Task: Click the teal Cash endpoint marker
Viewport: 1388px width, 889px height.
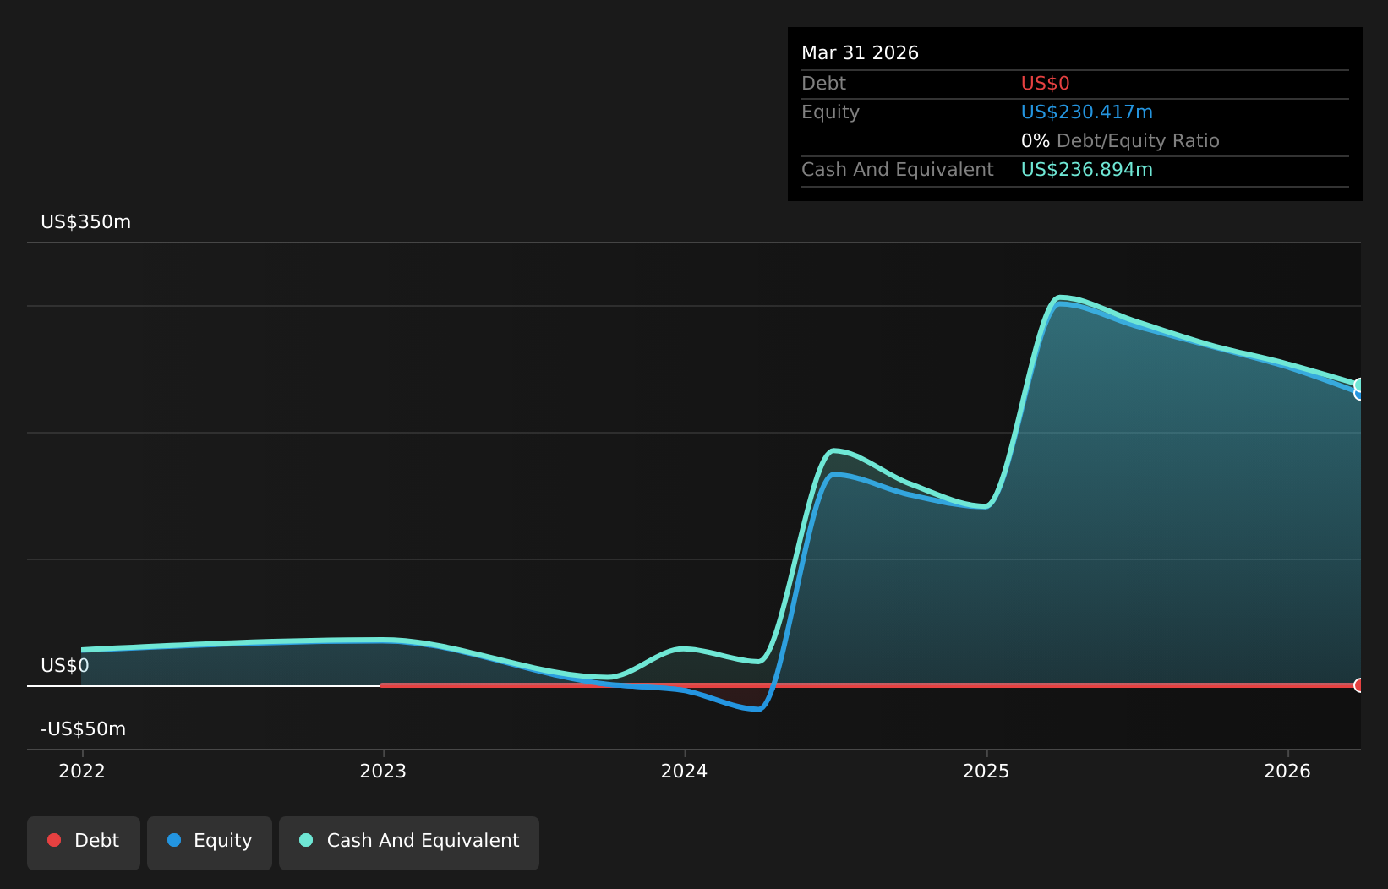Action: 1359,385
